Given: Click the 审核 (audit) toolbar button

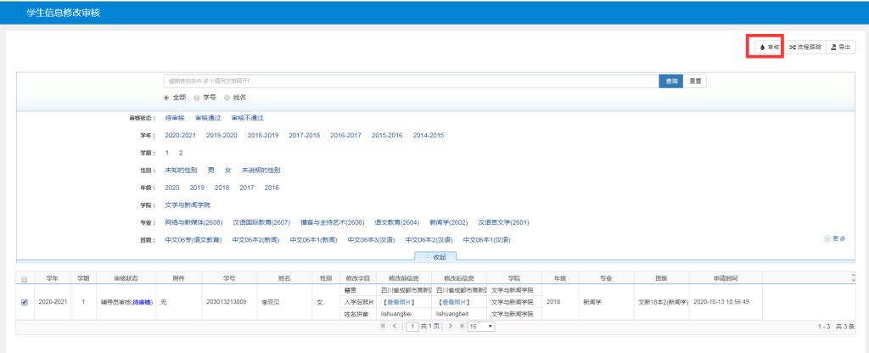Looking at the screenshot, I should (770, 48).
